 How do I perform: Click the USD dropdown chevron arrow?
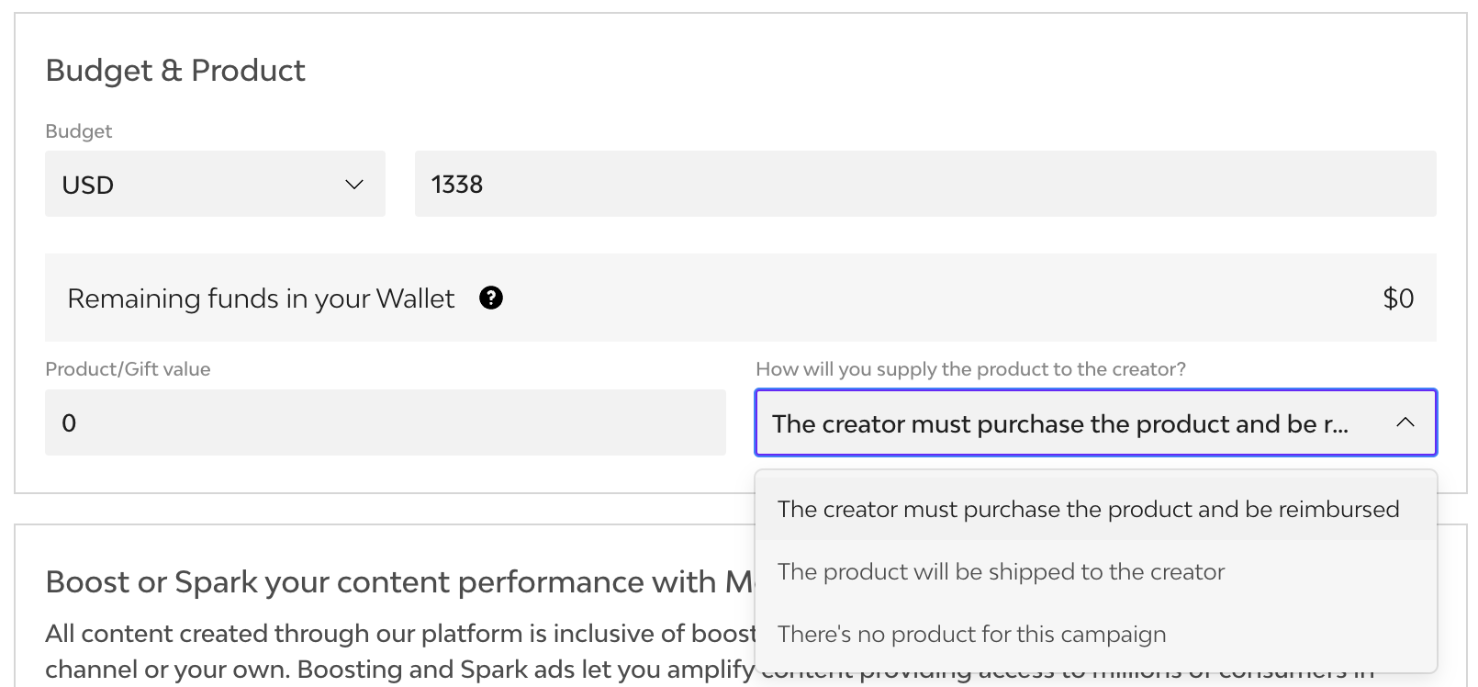click(354, 185)
